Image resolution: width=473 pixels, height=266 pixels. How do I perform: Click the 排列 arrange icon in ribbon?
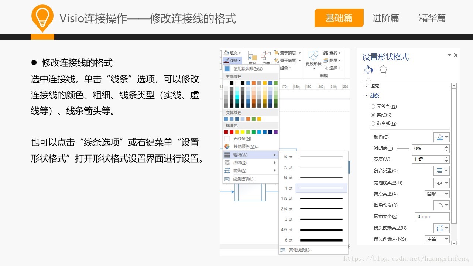click(x=252, y=56)
